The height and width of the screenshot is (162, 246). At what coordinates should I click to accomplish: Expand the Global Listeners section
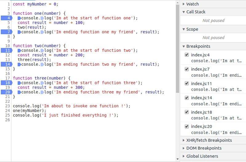coord(202,156)
